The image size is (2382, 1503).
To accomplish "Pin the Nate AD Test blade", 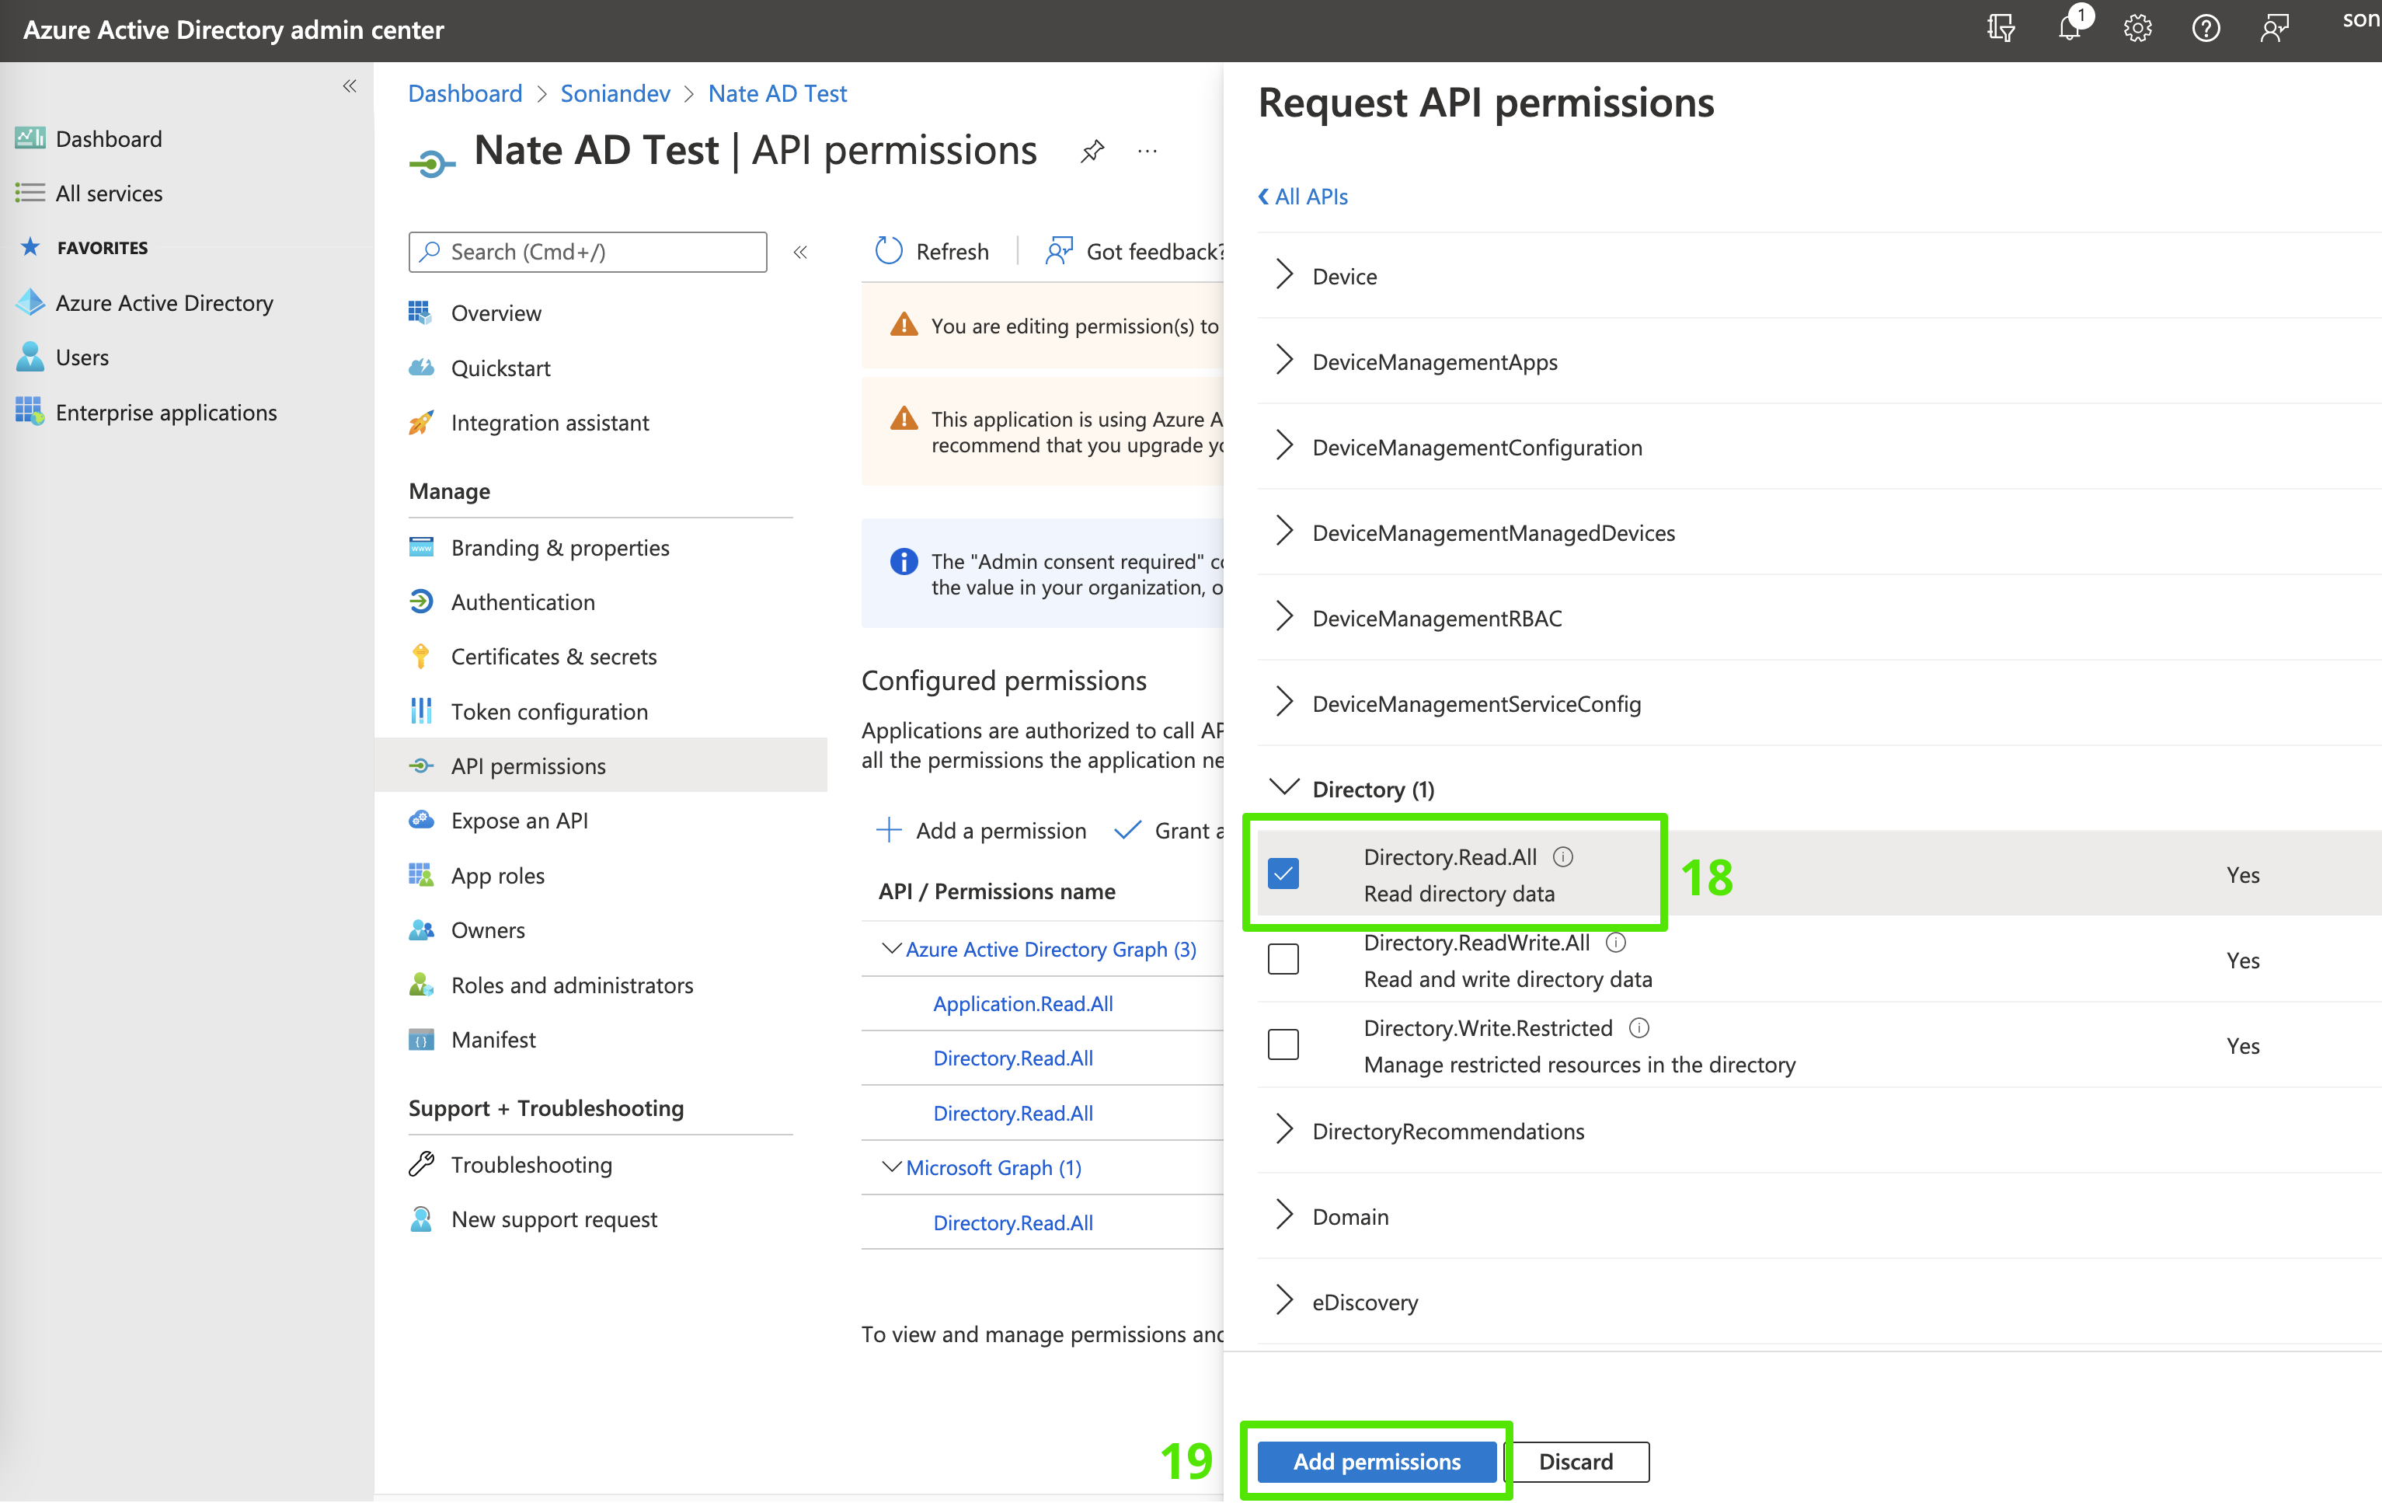I will pyautogui.click(x=1092, y=152).
